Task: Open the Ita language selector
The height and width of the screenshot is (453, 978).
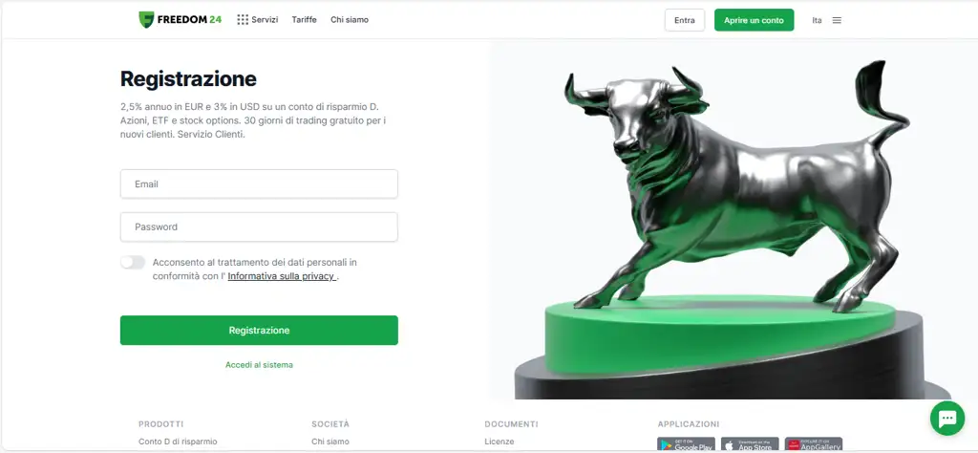Action: click(x=818, y=21)
